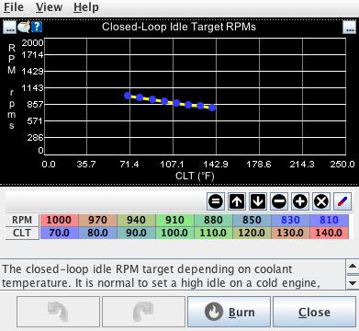The height and width of the screenshot is (331, 359).
Task: Open the Help menu
Action: pos(86,7)
